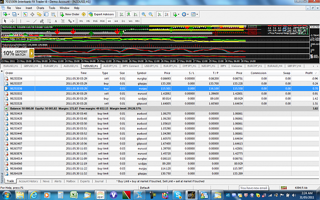
Task: Click the chart tabs left scroll arrow
Action: pyautogui.click(x=313, y=66)
